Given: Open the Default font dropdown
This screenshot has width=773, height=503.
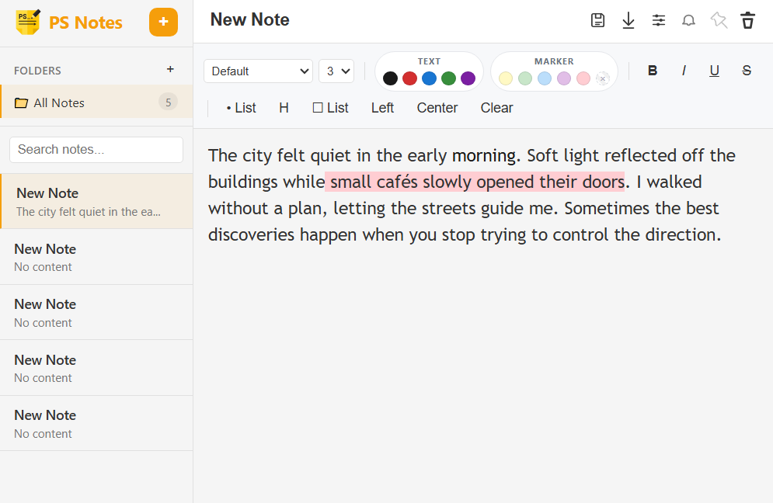Looking at the screenshot, I should coord(259,71).
